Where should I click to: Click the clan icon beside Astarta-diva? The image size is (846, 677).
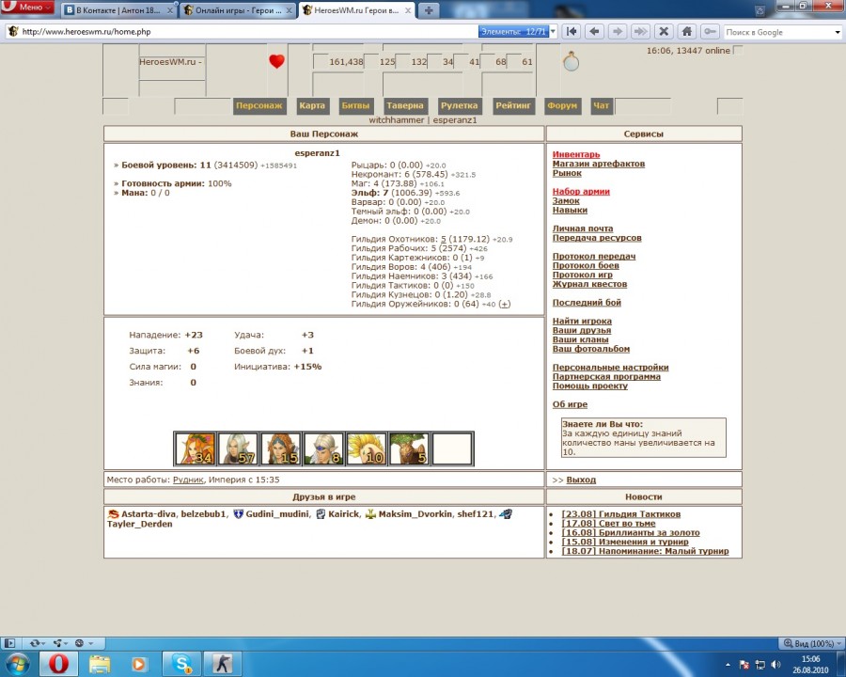tap(114, 514)
